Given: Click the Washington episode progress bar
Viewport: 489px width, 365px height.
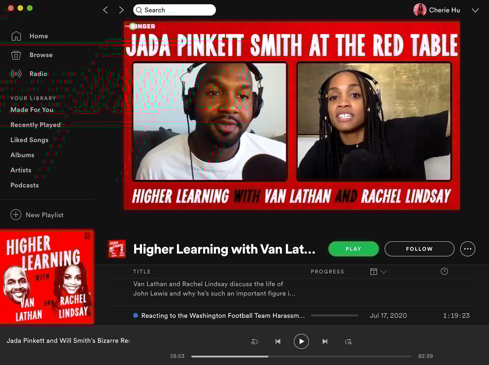Looking at the screenshot, I should (x=334, y=316).
